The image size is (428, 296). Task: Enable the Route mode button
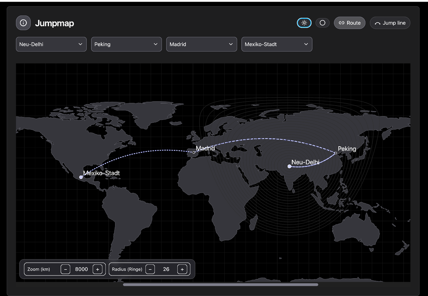tap(349, 23)
